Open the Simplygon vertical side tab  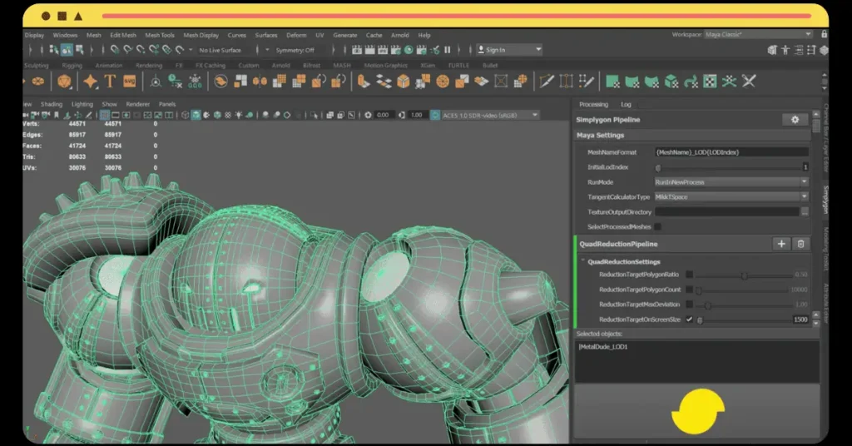click(825, 200)
